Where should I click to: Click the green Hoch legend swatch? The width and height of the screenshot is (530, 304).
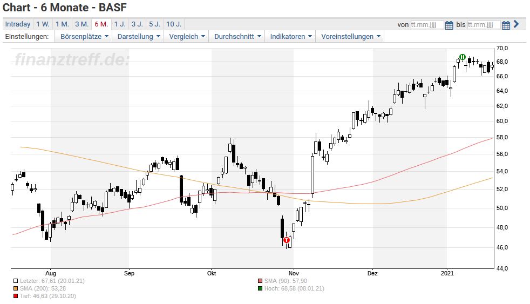point(260,288)
